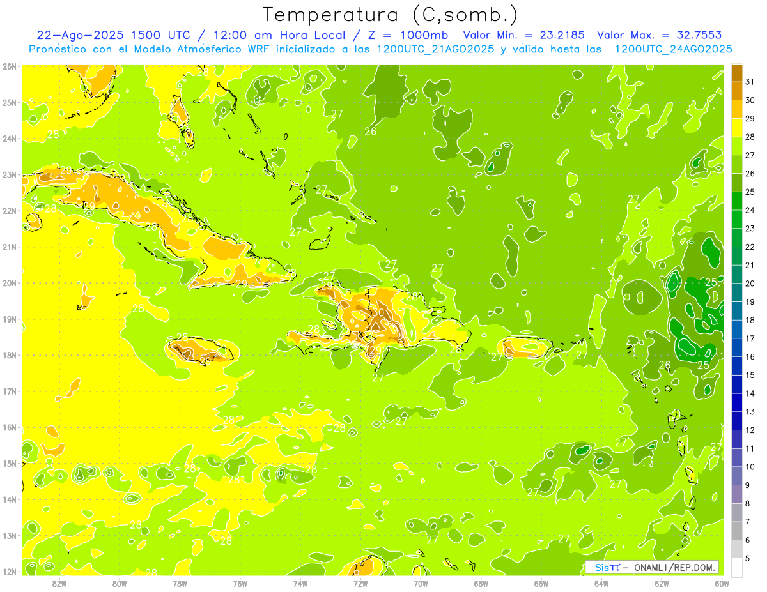Viewport: 767px width, 592px height.
Task: Click the longitude label "76W"
Action: point(240,583)
